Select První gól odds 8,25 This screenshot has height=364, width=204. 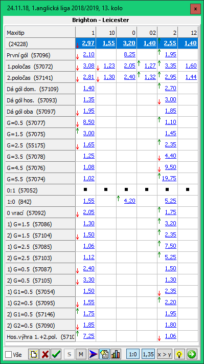[x=129, y=55]
